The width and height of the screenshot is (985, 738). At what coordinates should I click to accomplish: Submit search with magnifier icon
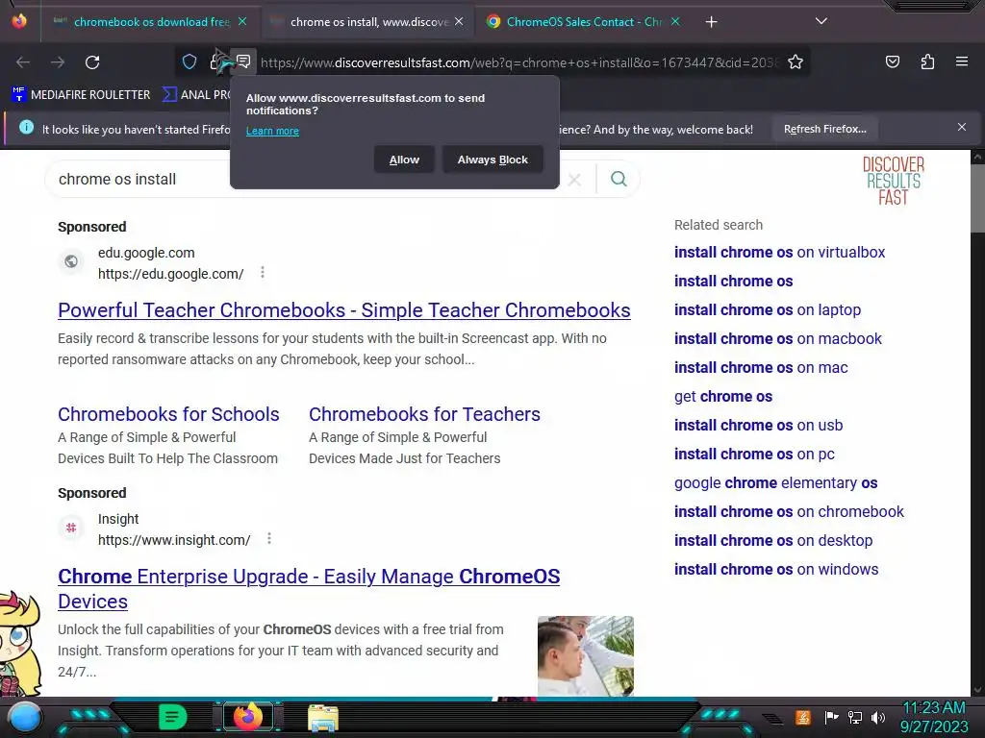click(619, 179)
